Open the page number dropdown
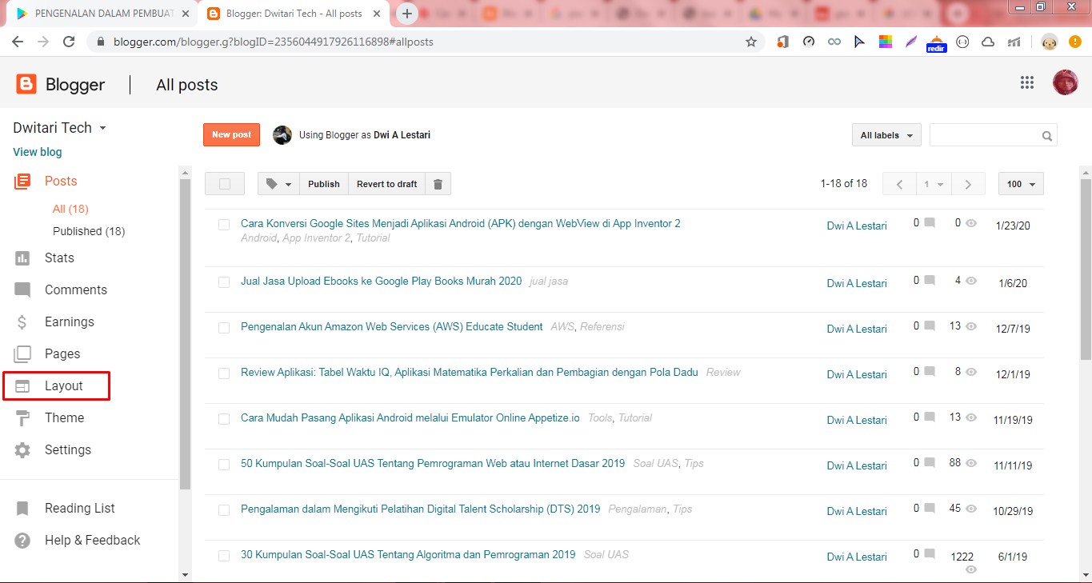Screen dimensions: 1092x583 [934, 184]
